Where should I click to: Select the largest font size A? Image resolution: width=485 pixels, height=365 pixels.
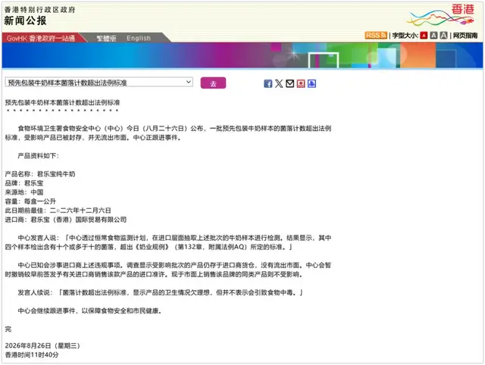coord(443,36)
